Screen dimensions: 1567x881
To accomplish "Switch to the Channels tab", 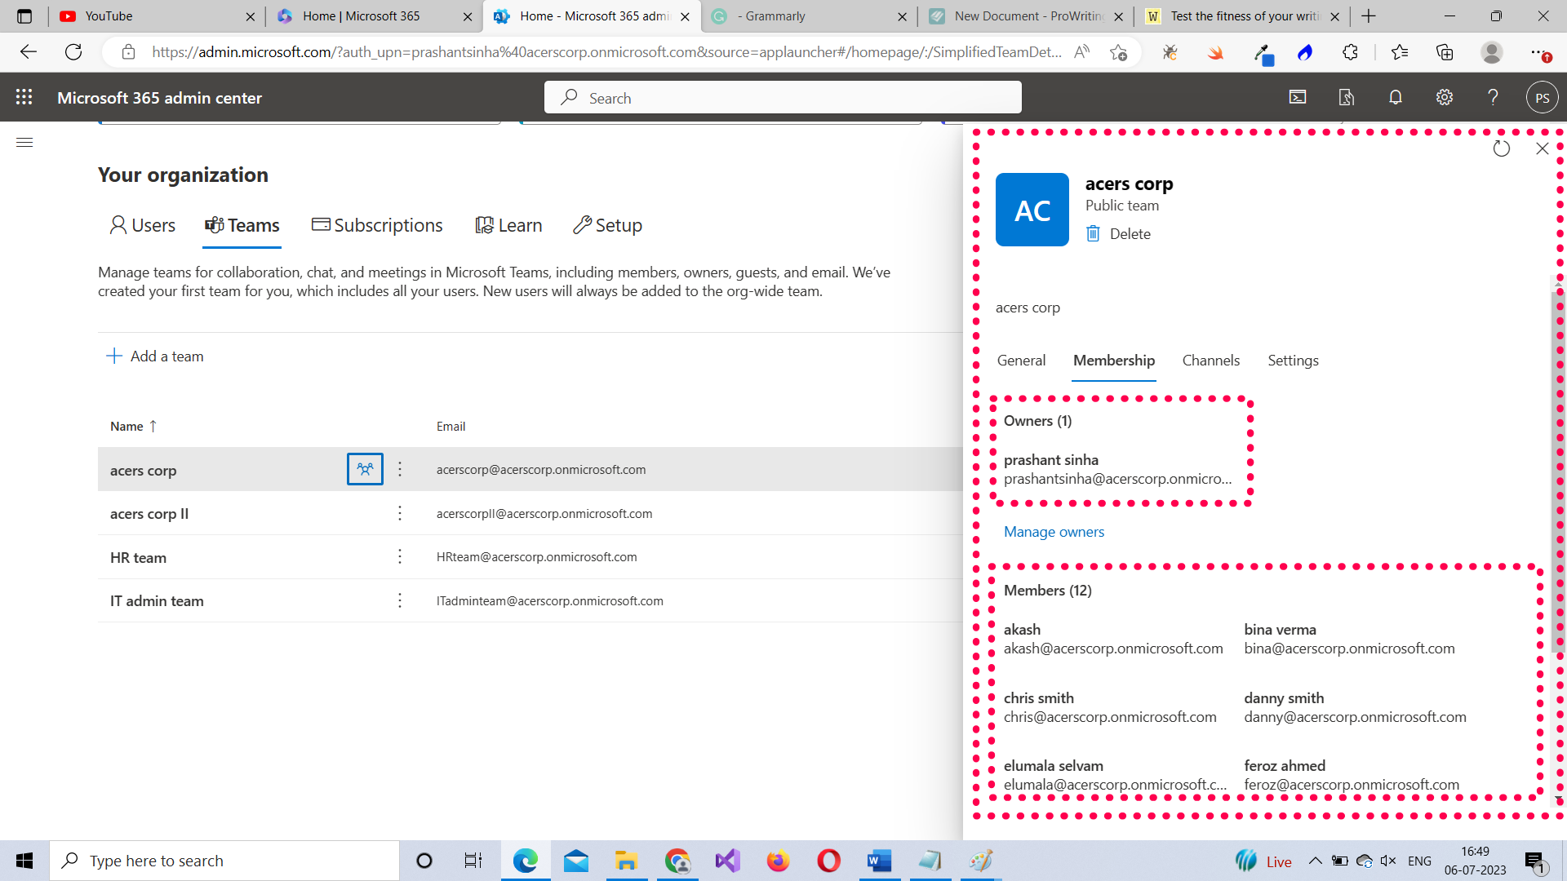I will click(x=1210, y=361).
